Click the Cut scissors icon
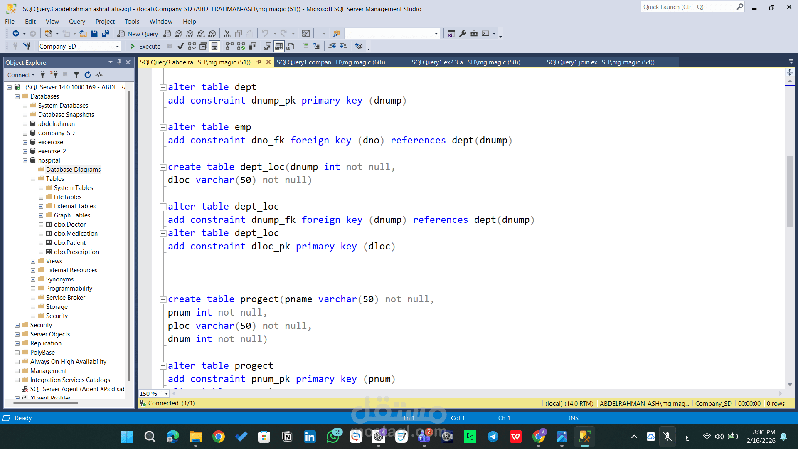 point(227,34)
